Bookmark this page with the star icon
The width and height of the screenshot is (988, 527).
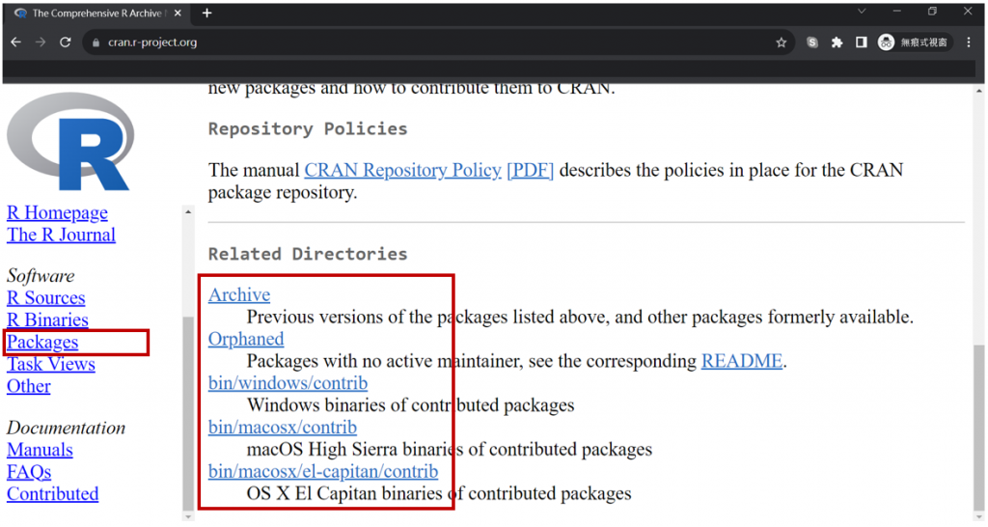[782, 42]
